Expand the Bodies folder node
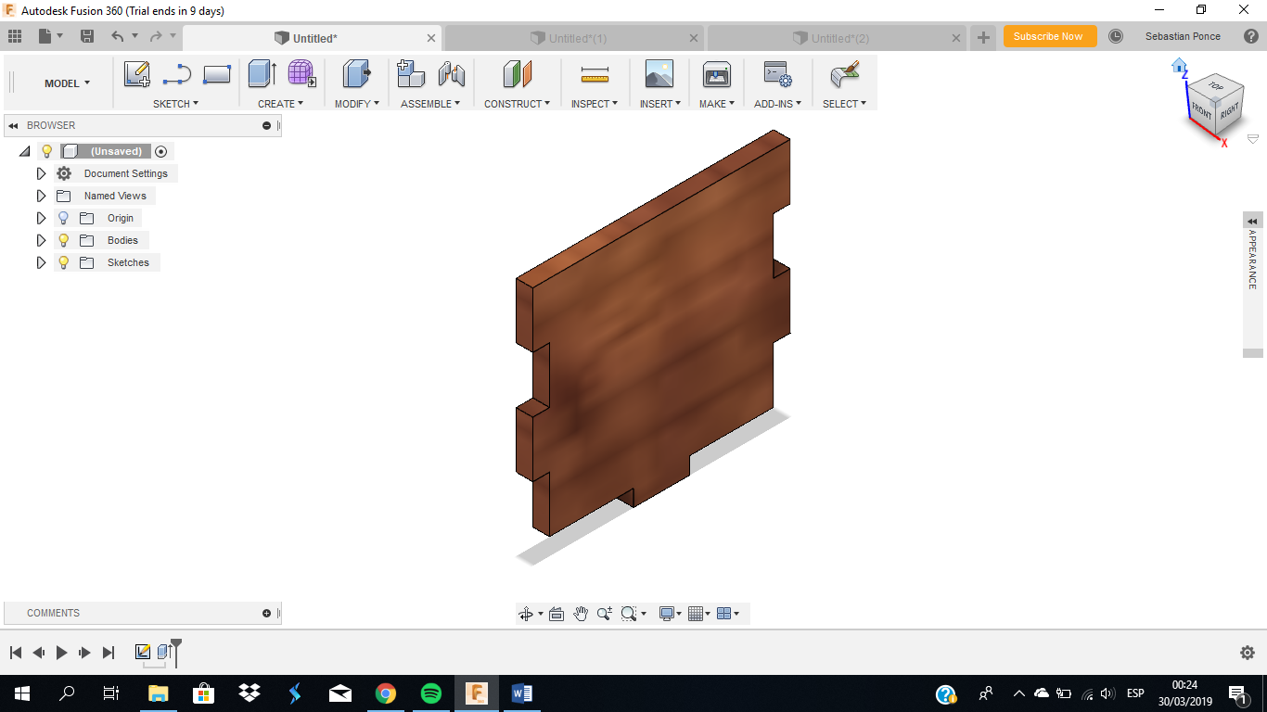The image size is (1267, 712). 41,240
